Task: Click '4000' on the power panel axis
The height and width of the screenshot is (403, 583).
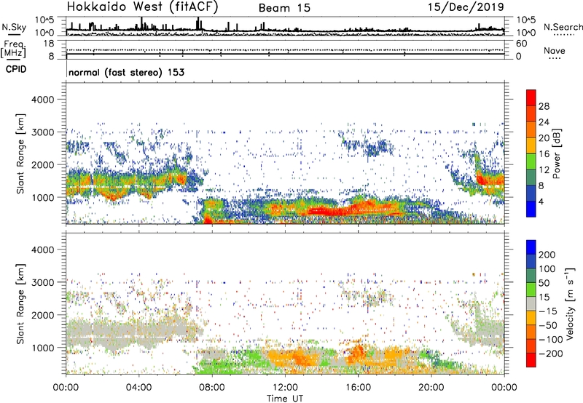Action: click(x=43, y=100)
